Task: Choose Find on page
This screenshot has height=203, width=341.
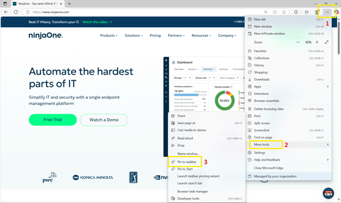Action: pos(289,138)
